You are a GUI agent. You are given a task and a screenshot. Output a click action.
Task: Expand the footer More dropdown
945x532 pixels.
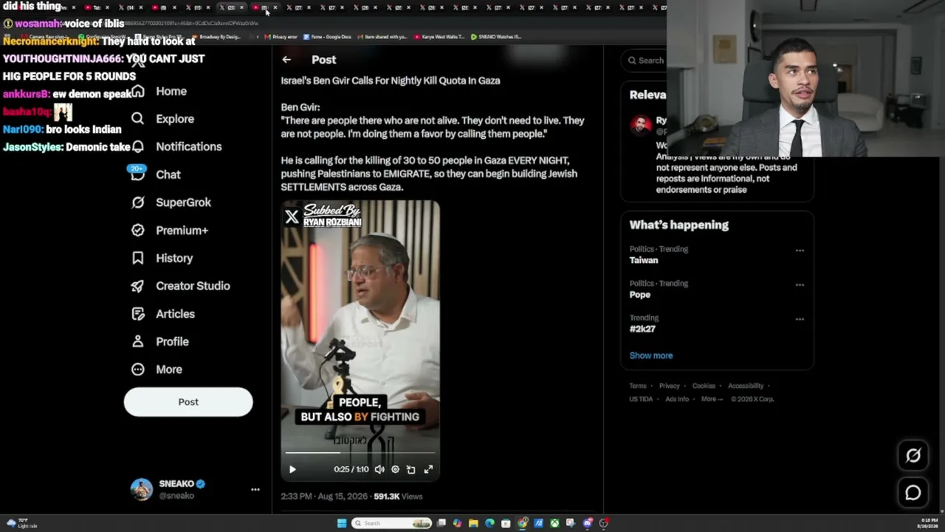tap(712, 399)
